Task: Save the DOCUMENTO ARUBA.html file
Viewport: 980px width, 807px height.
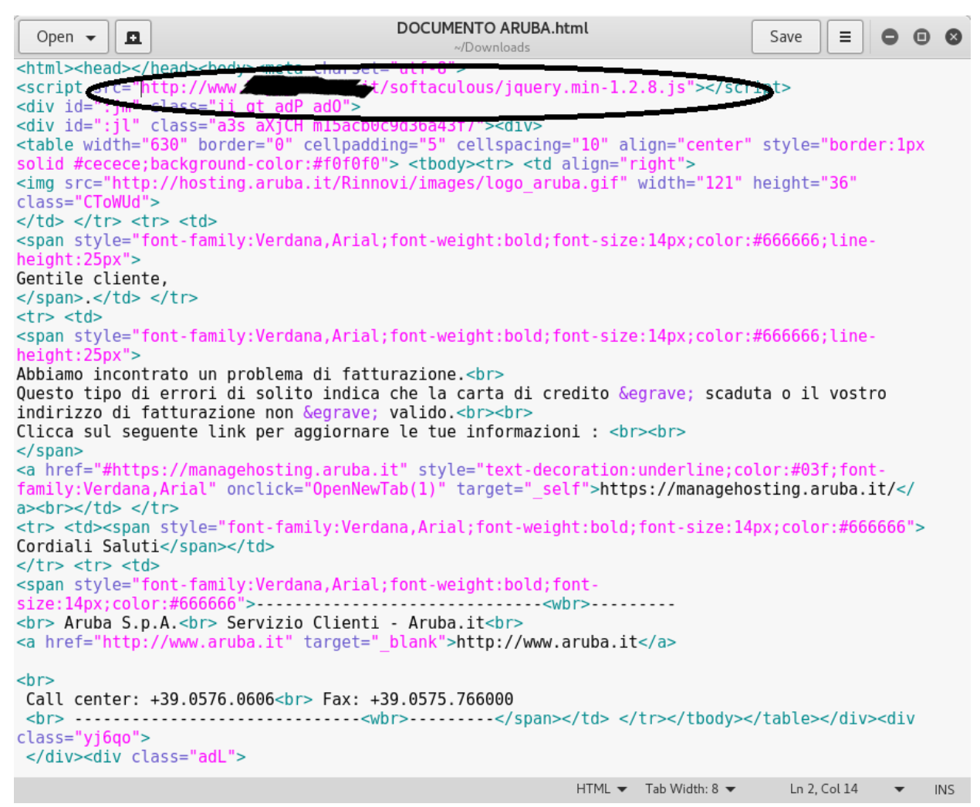Action: tap(786, 36)
